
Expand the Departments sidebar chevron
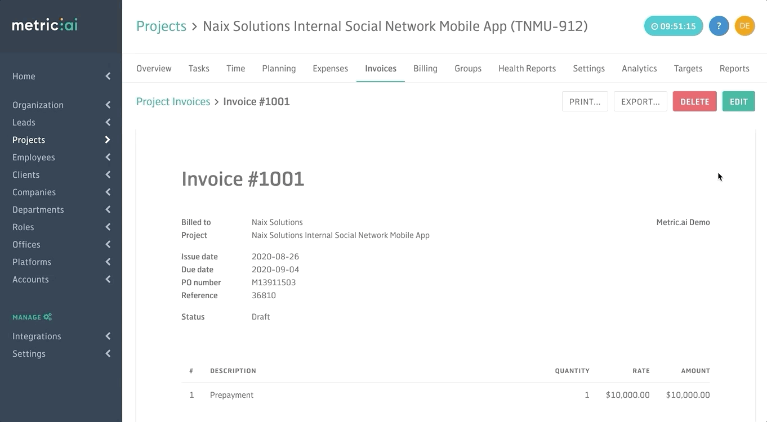(108, 209)
